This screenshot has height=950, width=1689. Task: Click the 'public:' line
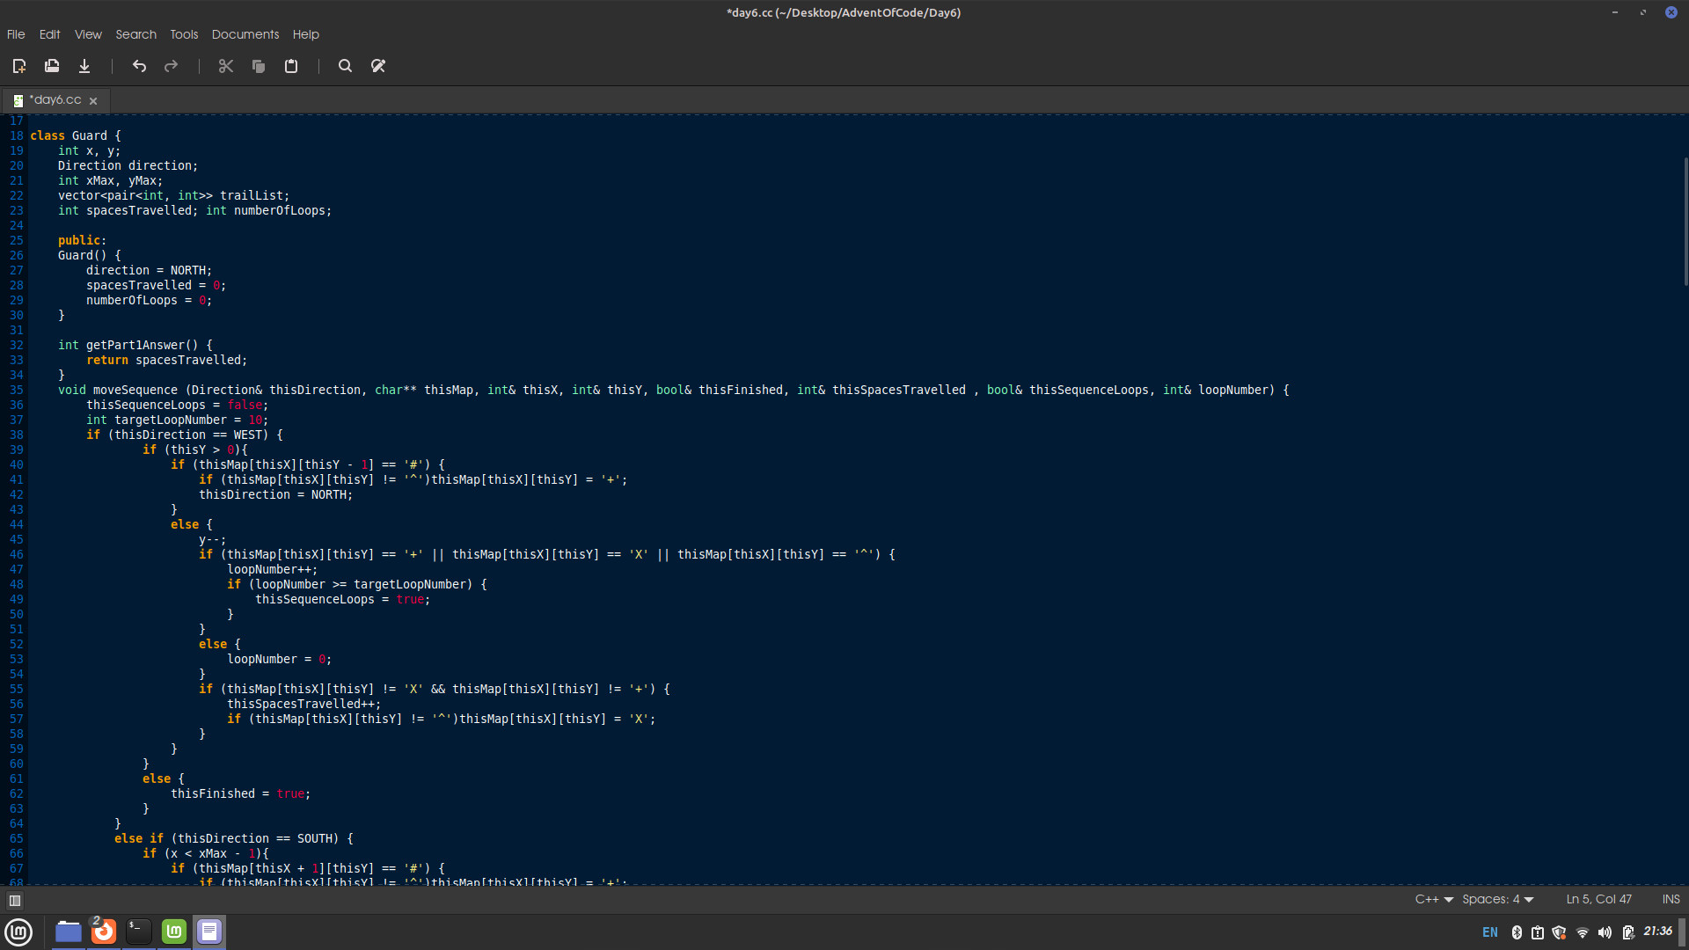[x=82, y=240]
